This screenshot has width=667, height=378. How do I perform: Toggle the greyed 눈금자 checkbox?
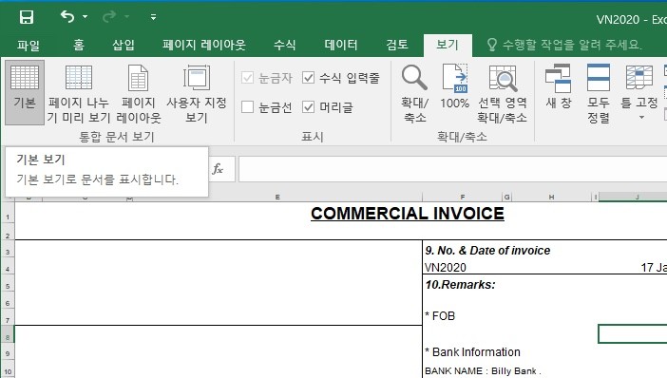coord(247,78)
